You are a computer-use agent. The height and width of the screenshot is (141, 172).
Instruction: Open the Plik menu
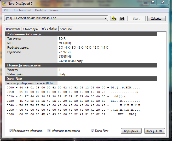(x=6, y=10)
